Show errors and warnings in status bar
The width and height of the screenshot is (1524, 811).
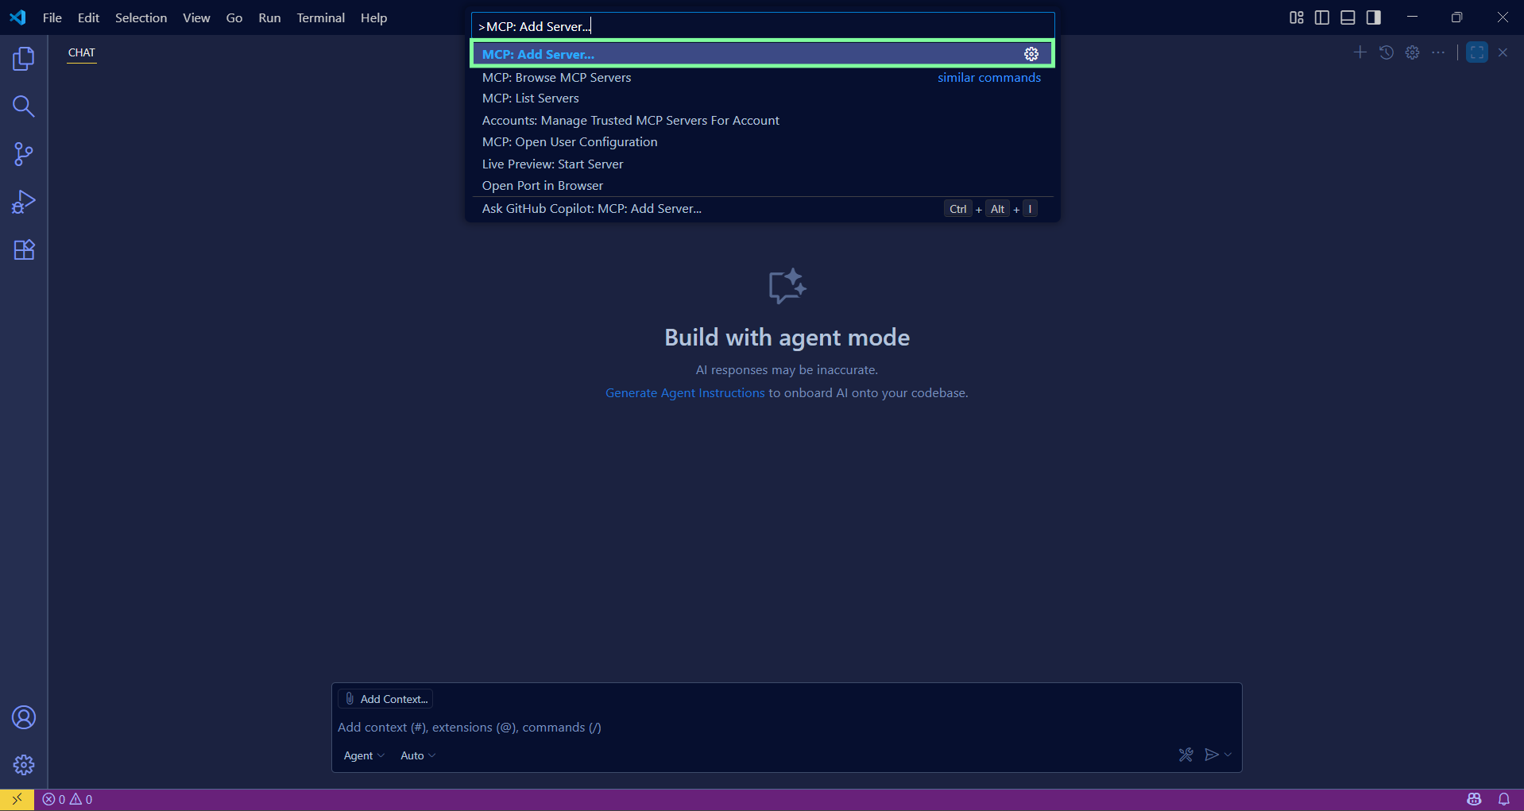(68, 800)
